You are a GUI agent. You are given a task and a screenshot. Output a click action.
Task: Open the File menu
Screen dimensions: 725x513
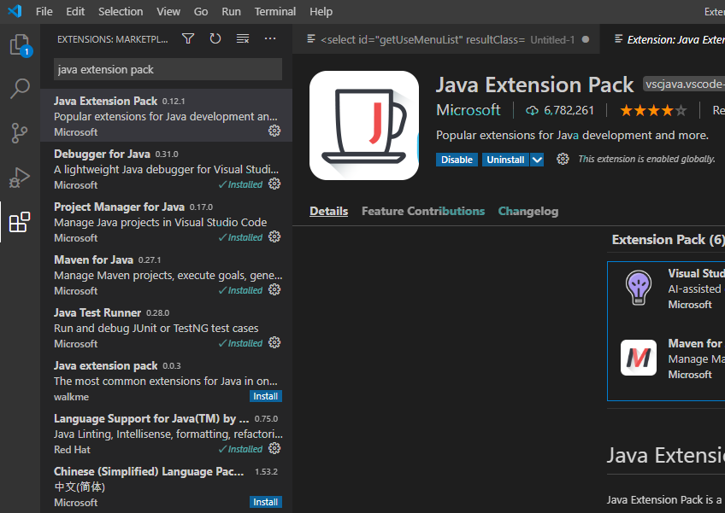[44, 12]
